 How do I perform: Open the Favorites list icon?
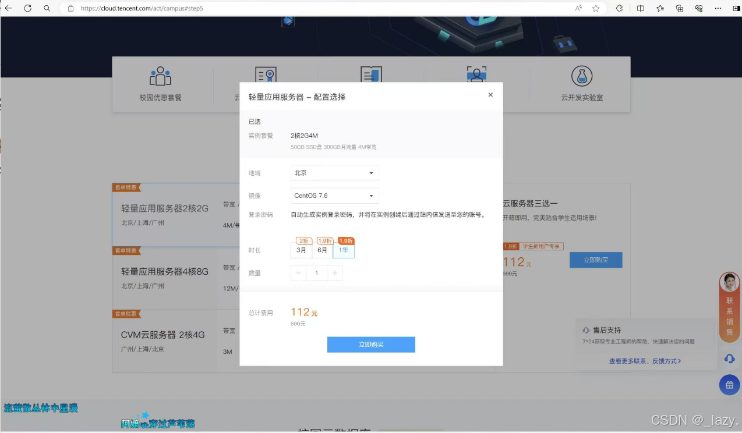[660, 9]
